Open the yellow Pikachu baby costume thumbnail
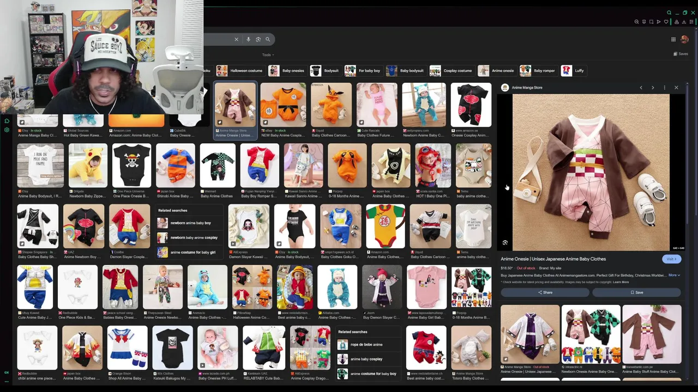This screenshot has width=698, height=392. coord(88,166)
